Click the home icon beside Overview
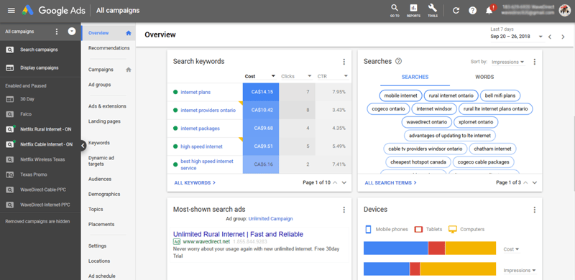 [129, 33]
